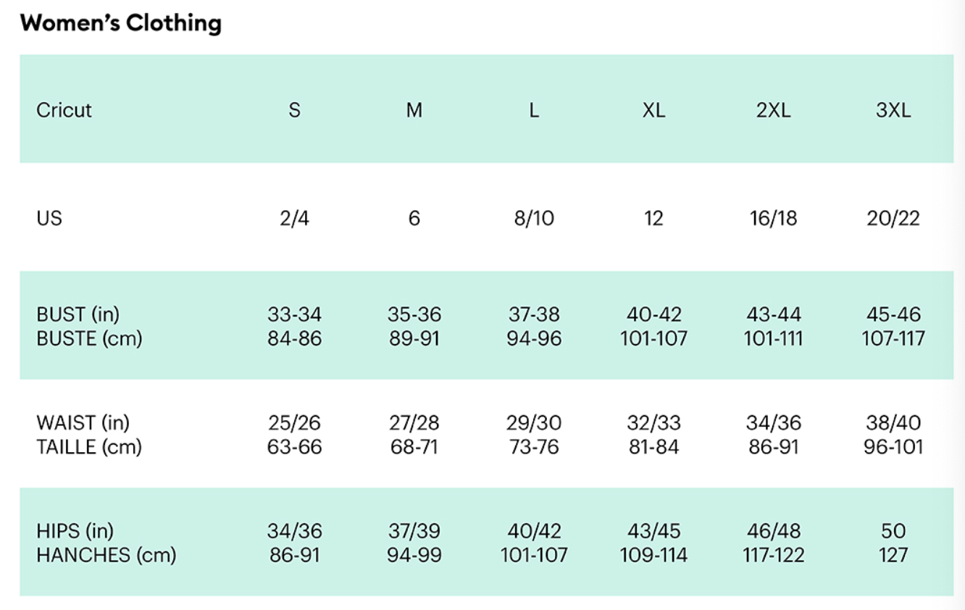Select the Cricut row label
Viewport: 965px width, 610px height.
point(64,110)
